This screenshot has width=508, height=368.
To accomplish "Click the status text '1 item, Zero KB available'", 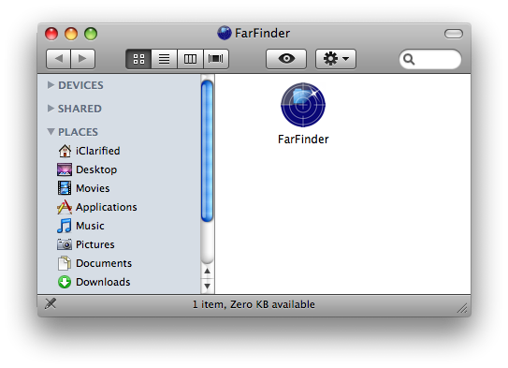I will click(x=254, y=304).
